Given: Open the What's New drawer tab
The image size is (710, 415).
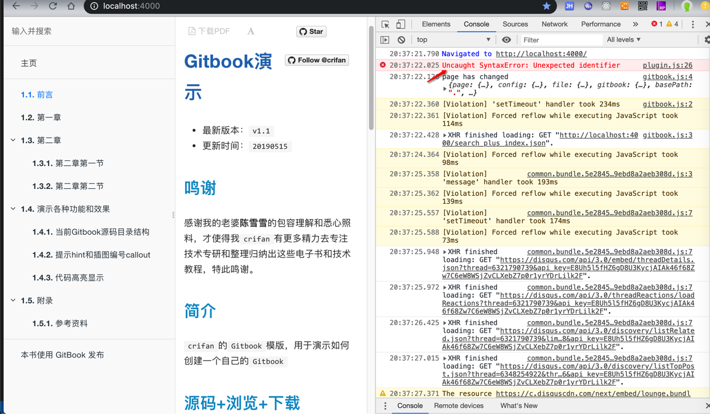Looking at the screenshot, I should [519, 406].
